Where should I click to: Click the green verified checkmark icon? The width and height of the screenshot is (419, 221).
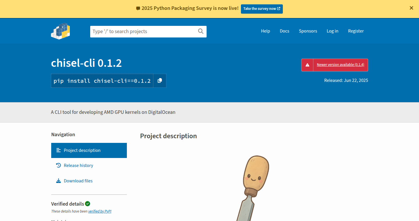pos(88,204)
